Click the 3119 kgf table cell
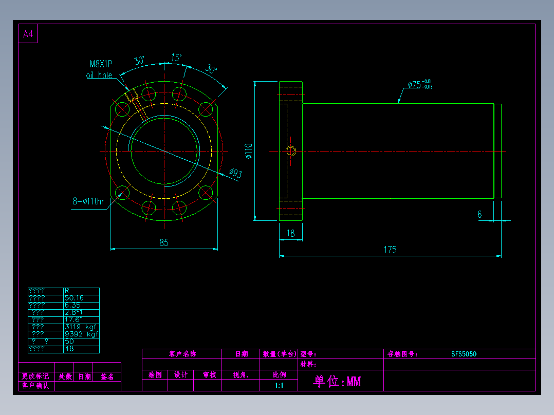Image resolution: width=554 pixels, height=415 pixels. [82, 327]
